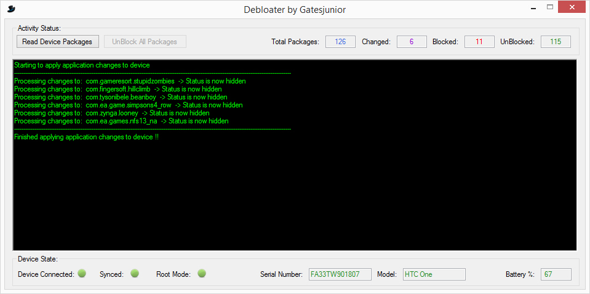Click the Debloater app icon in title bar
Image resolution: width=590 pixels, height=294 pixels.
(x=11, y=9)
